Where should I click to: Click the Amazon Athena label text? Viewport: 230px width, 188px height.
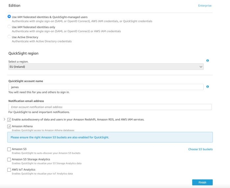click(22, 126)
